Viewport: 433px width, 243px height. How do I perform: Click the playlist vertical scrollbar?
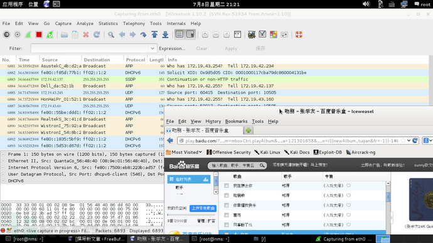coord(388,207)
